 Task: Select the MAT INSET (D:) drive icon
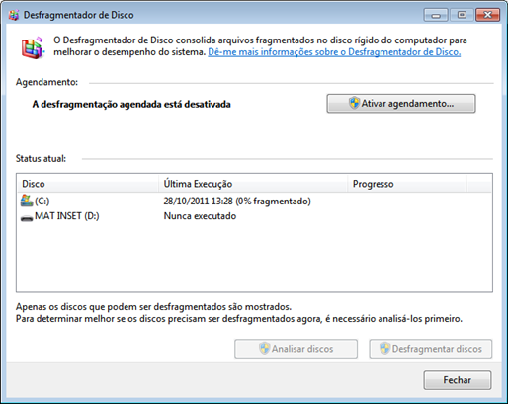(27, 218)
